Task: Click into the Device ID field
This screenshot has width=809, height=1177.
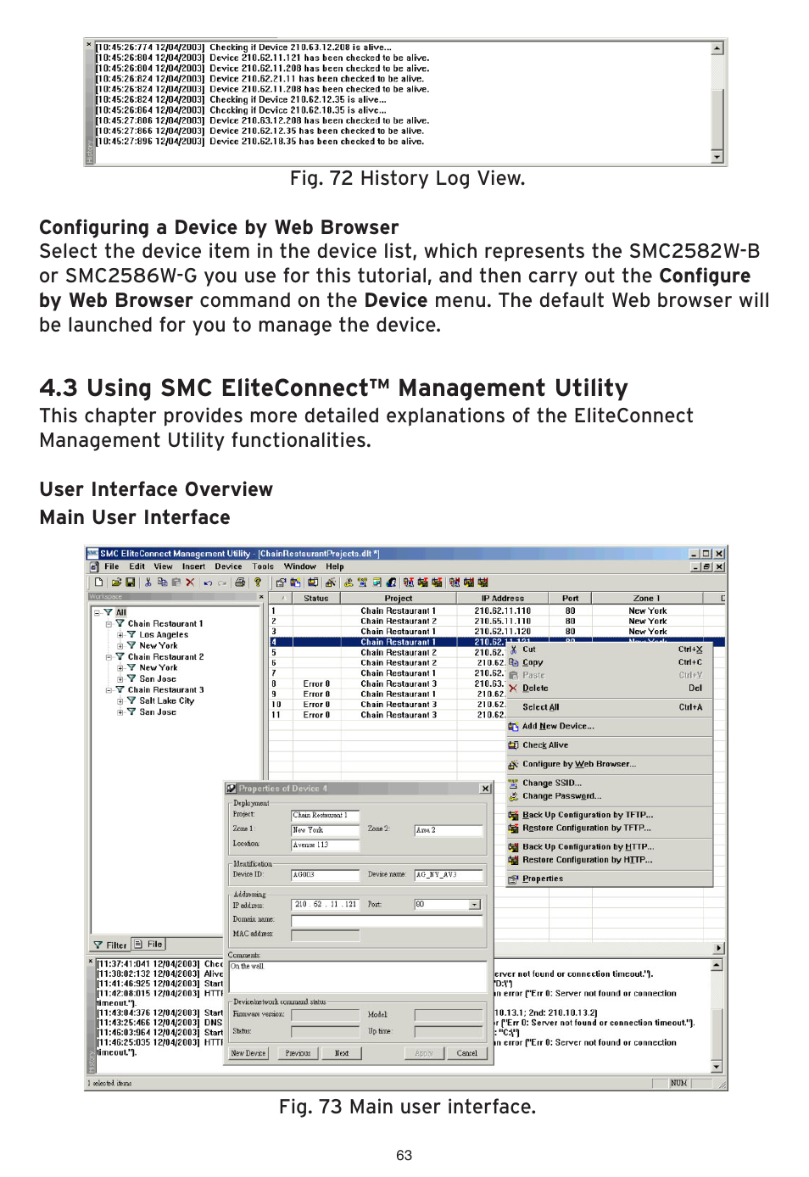Action: (x=326, y=874)
